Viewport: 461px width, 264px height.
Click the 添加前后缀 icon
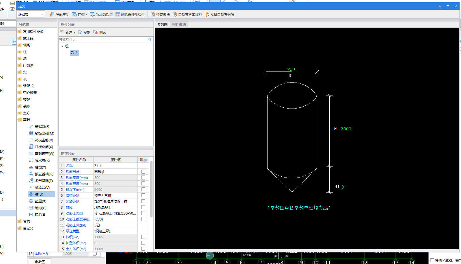tap(92, 14)
